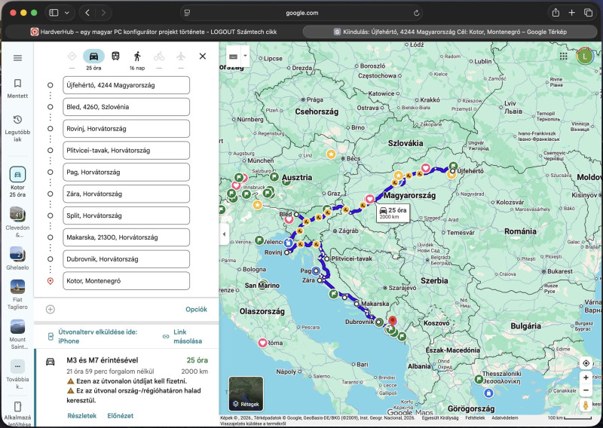The width and height of the screenshot is (603, 428).
Task: Collapse the side panel arrow
Action: [x=224, y=234]
